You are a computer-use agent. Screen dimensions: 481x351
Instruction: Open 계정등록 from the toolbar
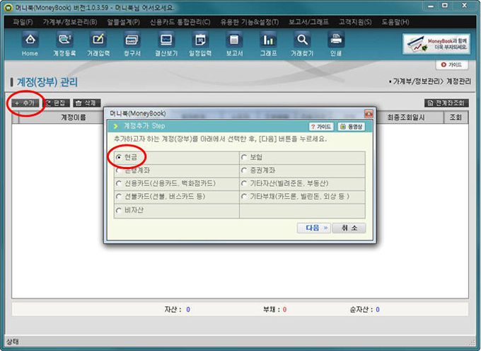point(64,44)
